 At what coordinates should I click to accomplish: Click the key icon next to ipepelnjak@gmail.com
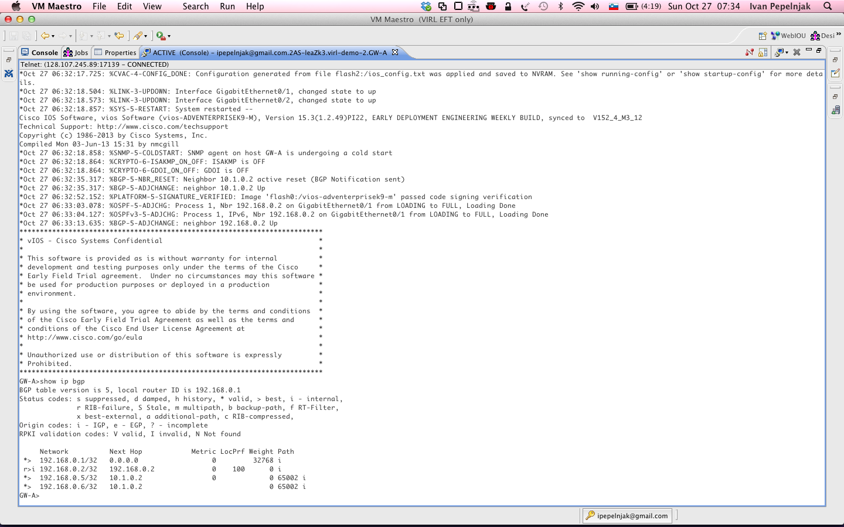[590, 515]
